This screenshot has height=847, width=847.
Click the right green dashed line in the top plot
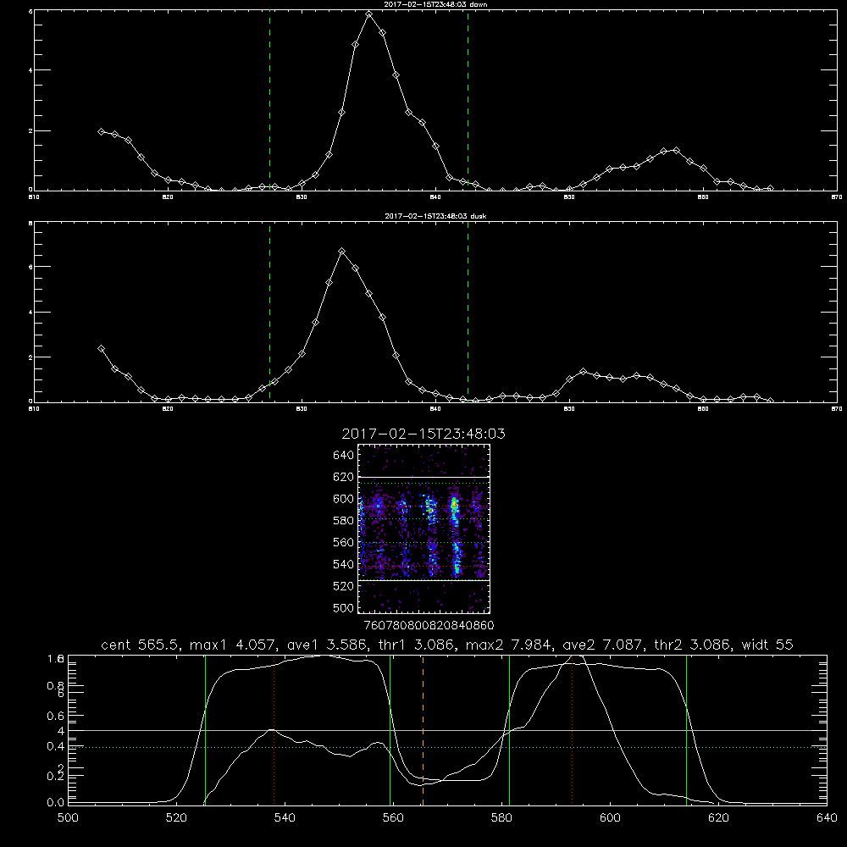[468, 100]
